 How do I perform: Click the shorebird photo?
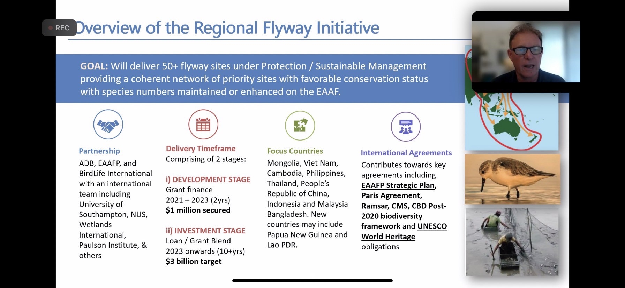coord(512,179)
